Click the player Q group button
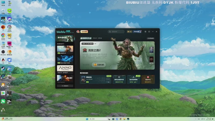The image size is (215, 121). point(99,65)
